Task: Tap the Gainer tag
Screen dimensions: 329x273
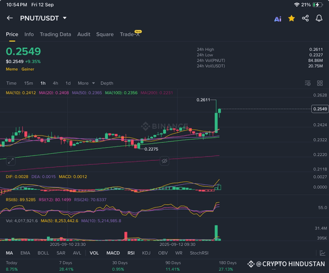Action: coord(28,69)
